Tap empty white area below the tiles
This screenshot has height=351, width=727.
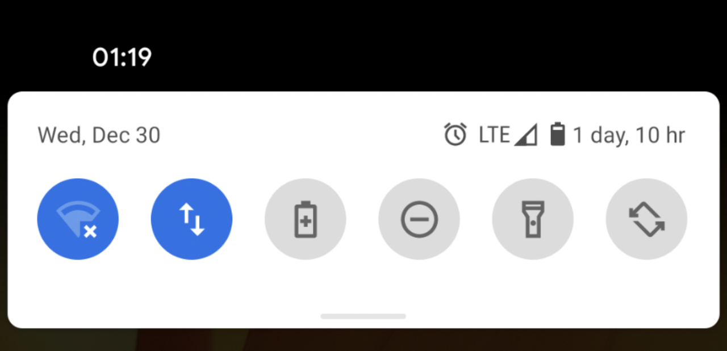[363, 287]
